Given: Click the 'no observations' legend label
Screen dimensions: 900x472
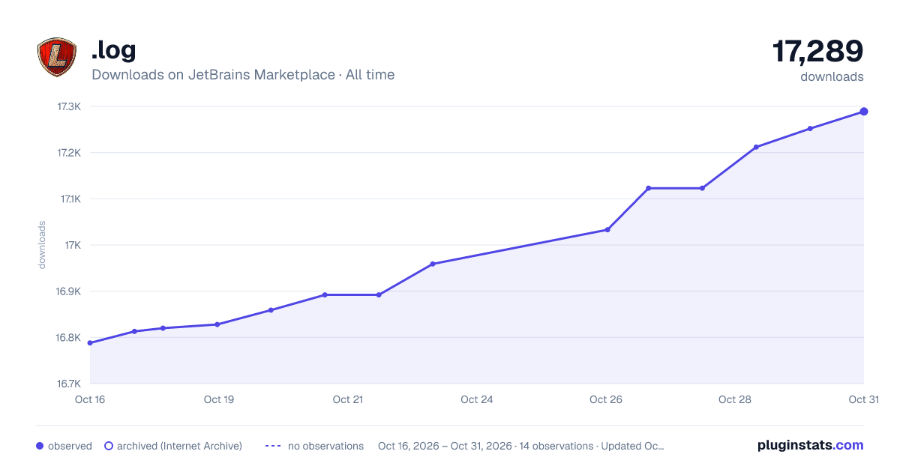Looking at the screenshot, I should (x=325, y=446).
